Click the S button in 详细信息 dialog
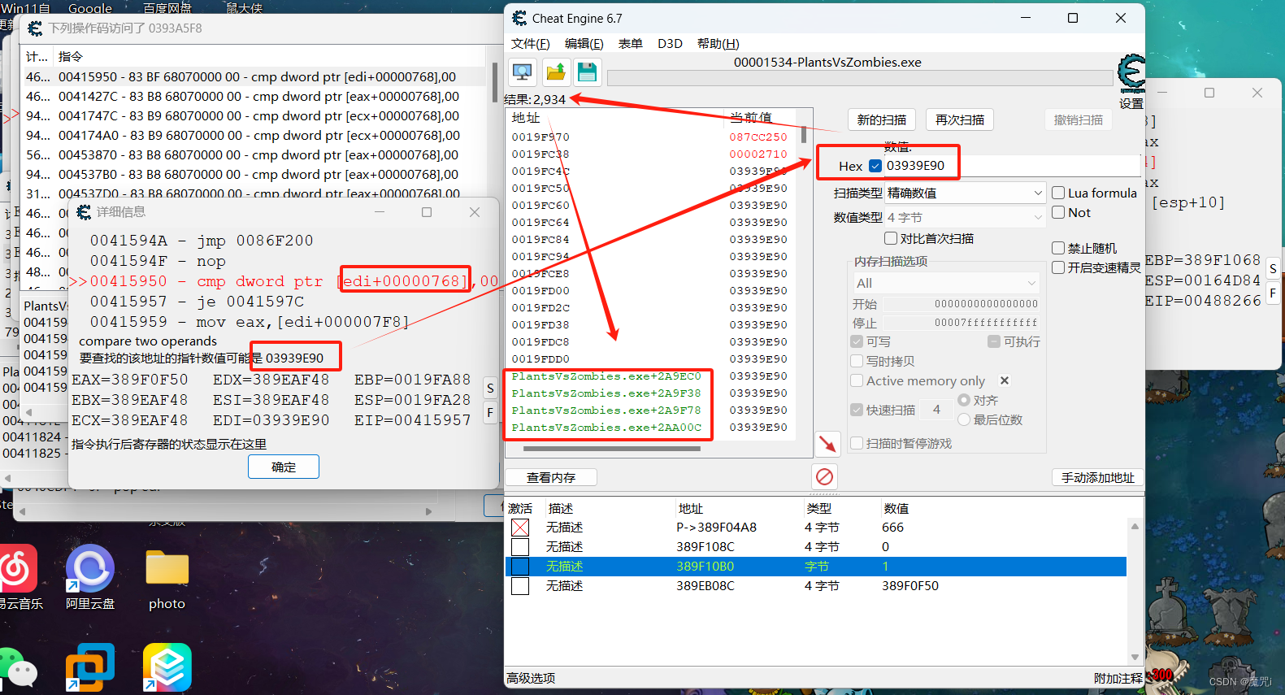Image resolution: width=1285 pixels, height=695 pixels. [490, 389]
